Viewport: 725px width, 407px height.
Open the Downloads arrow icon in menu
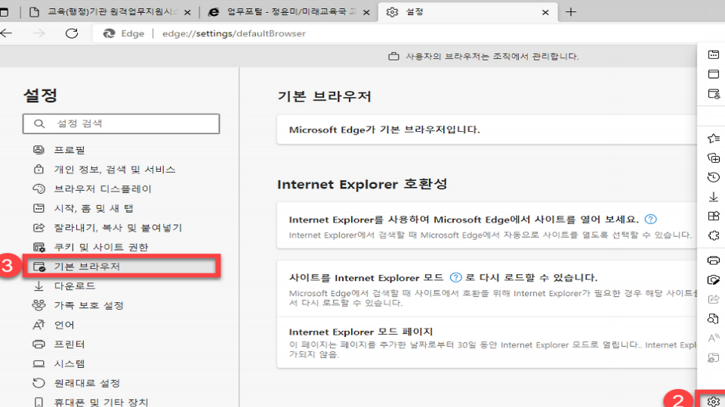tap(714, 197)
